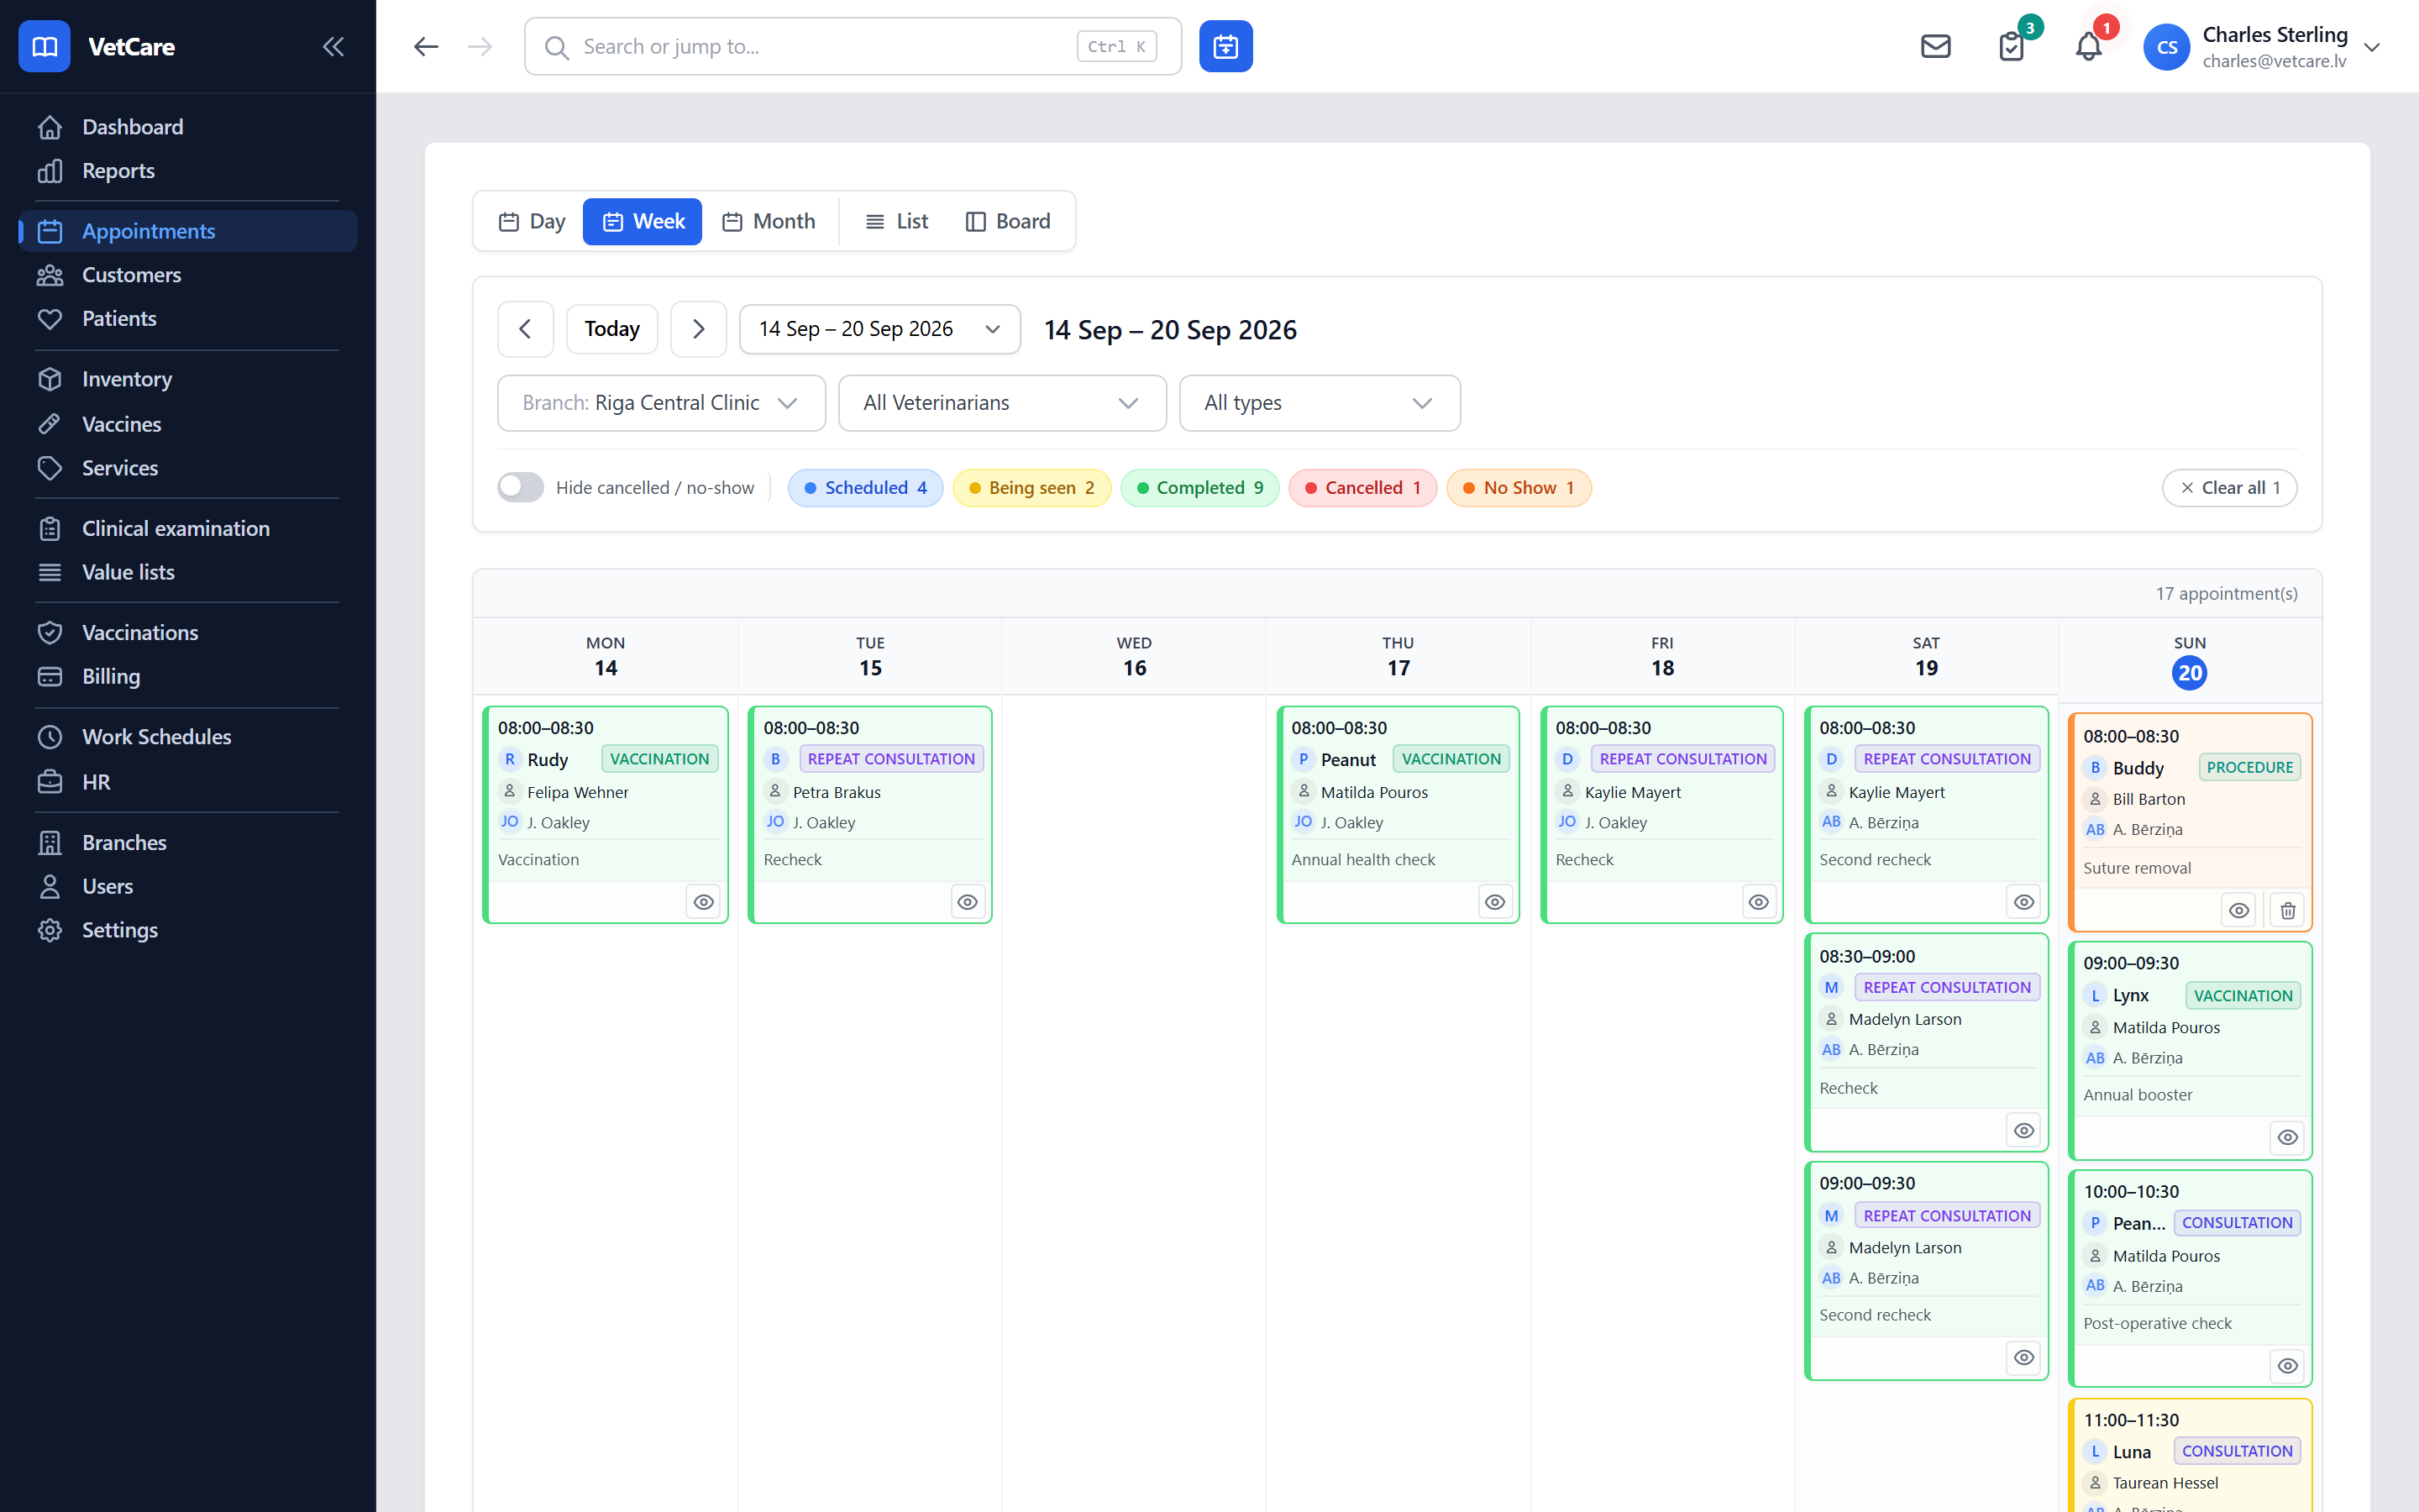2419x1512 pixels.
Task: Go to Inventory in the sidebar
Action: coord(188,379)
